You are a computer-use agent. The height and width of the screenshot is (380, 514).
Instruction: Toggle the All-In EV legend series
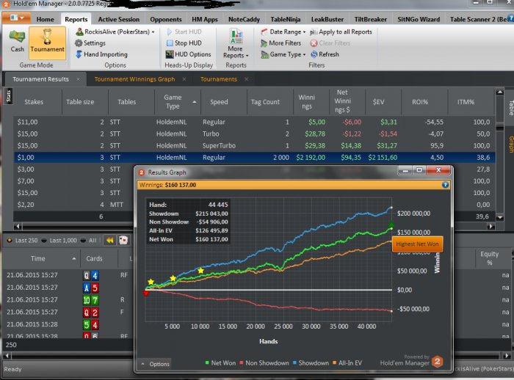point(347,363)
